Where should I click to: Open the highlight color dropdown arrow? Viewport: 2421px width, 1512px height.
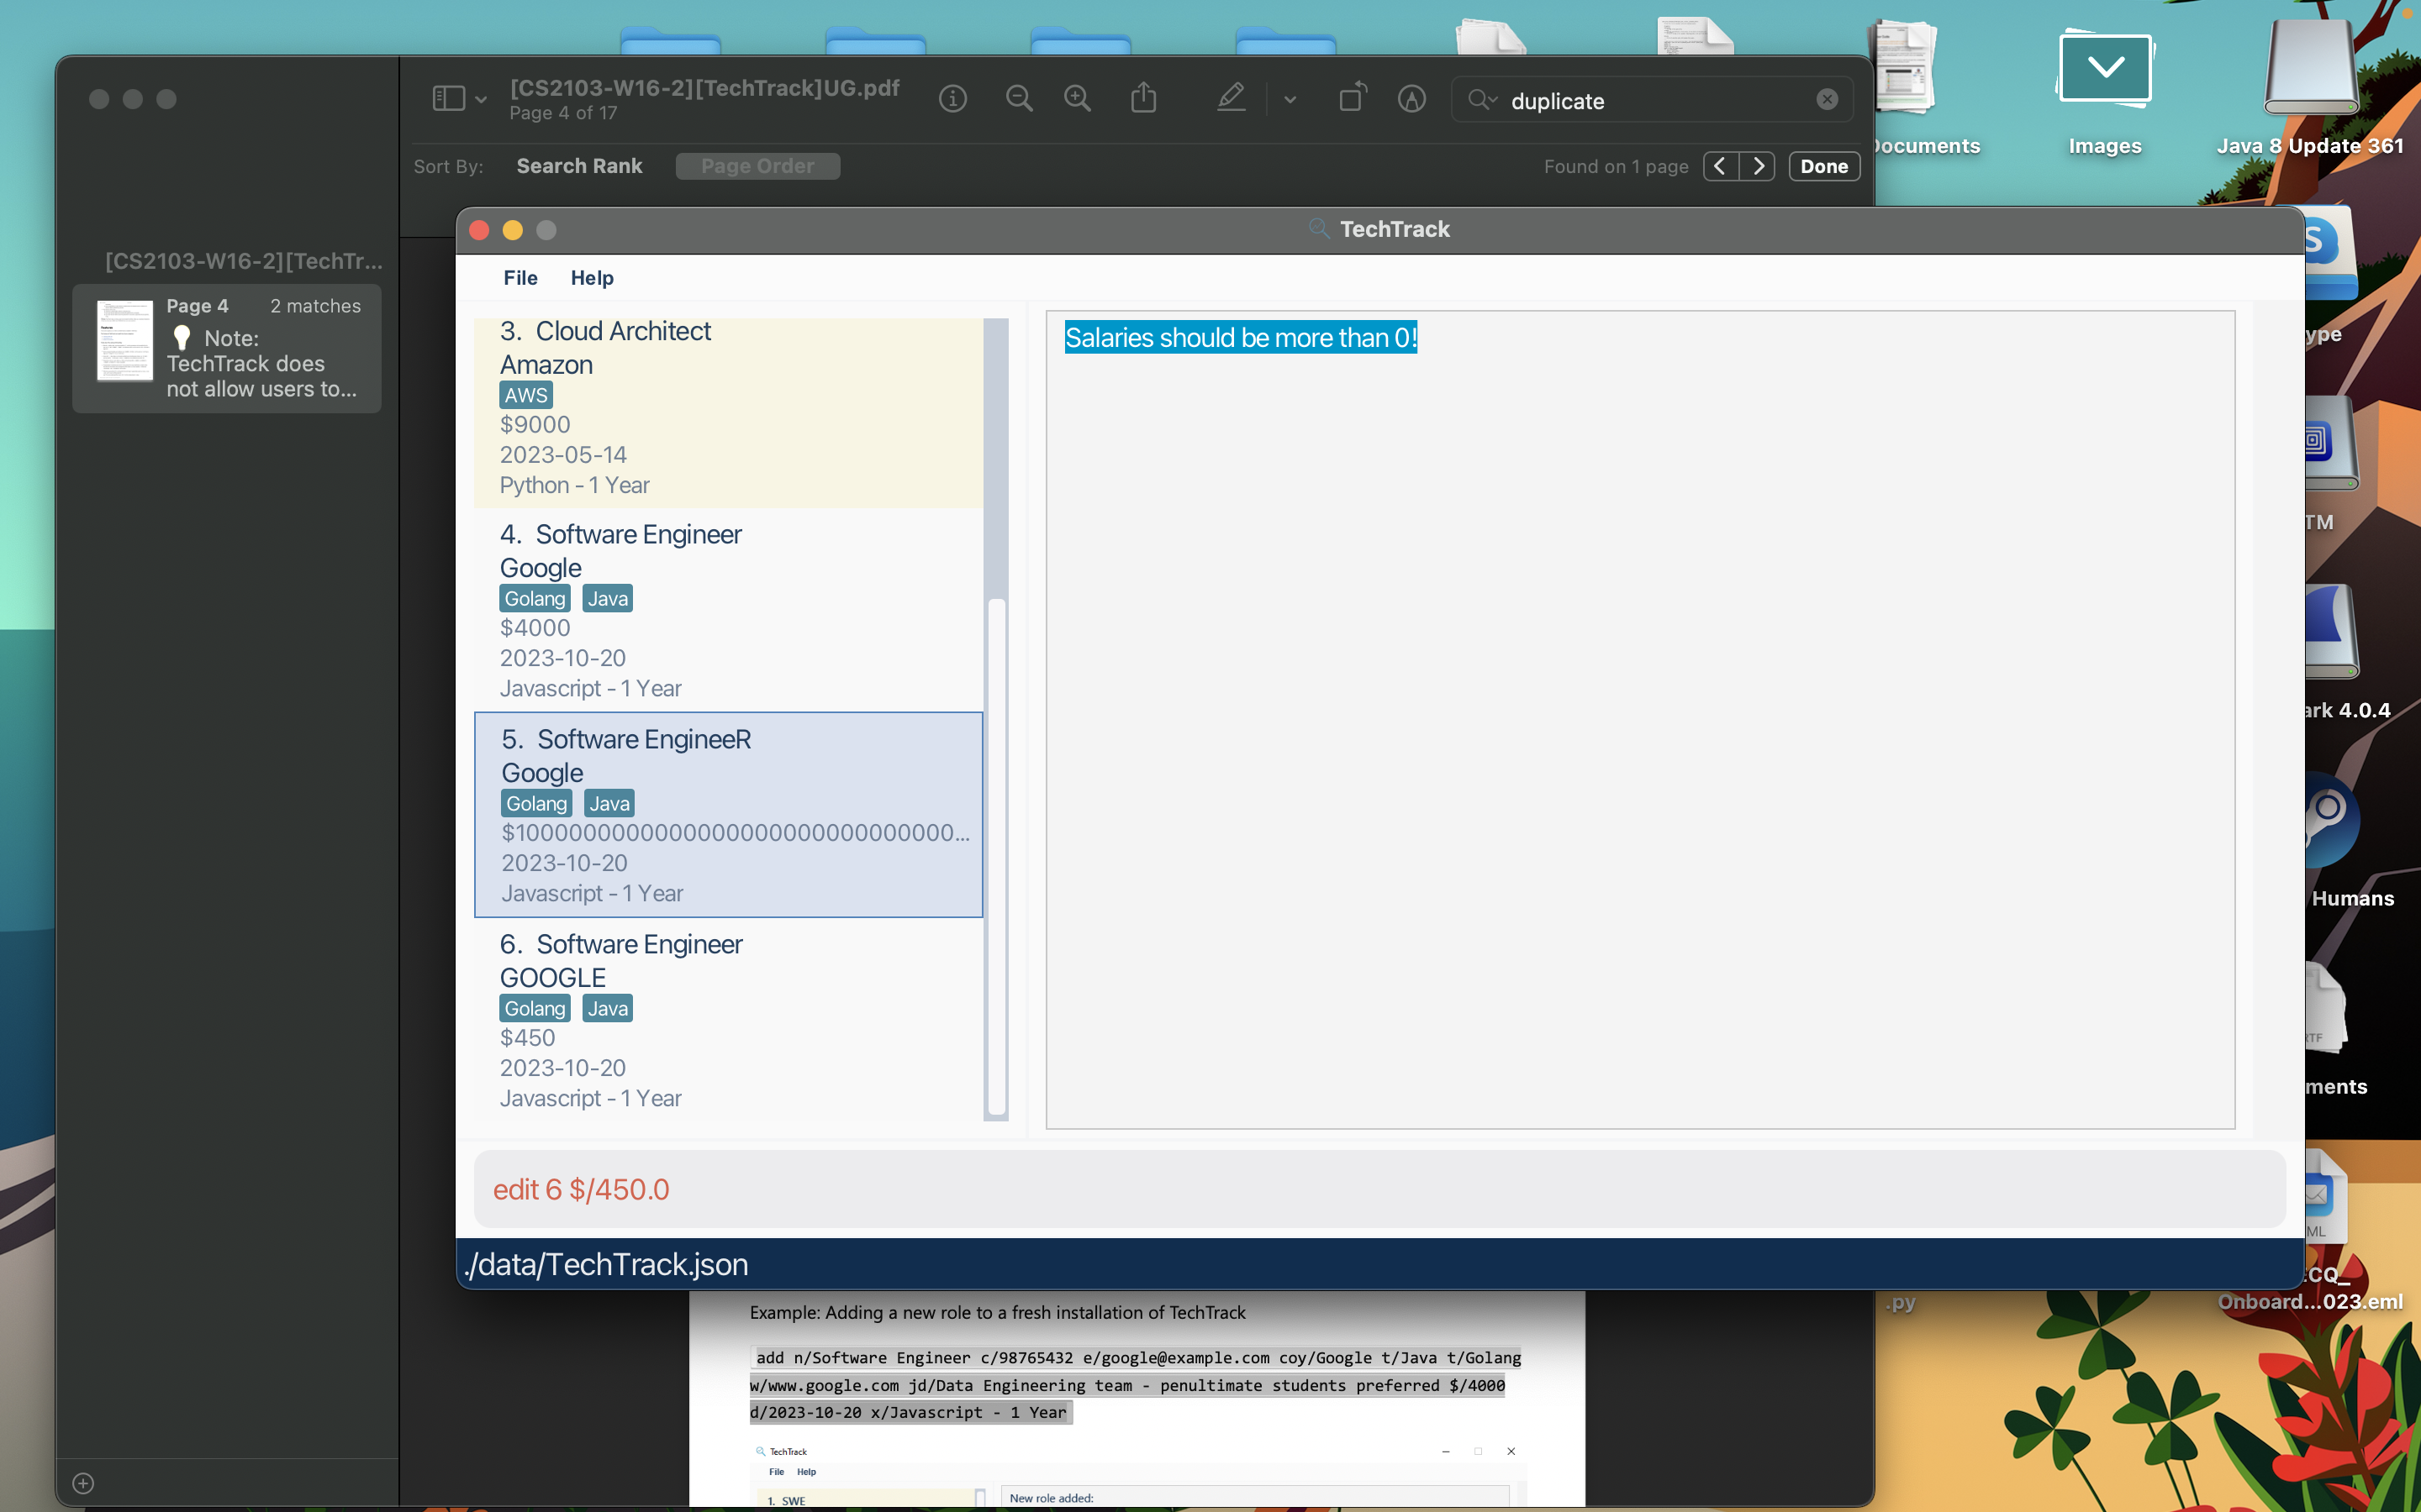[1290, 99]
